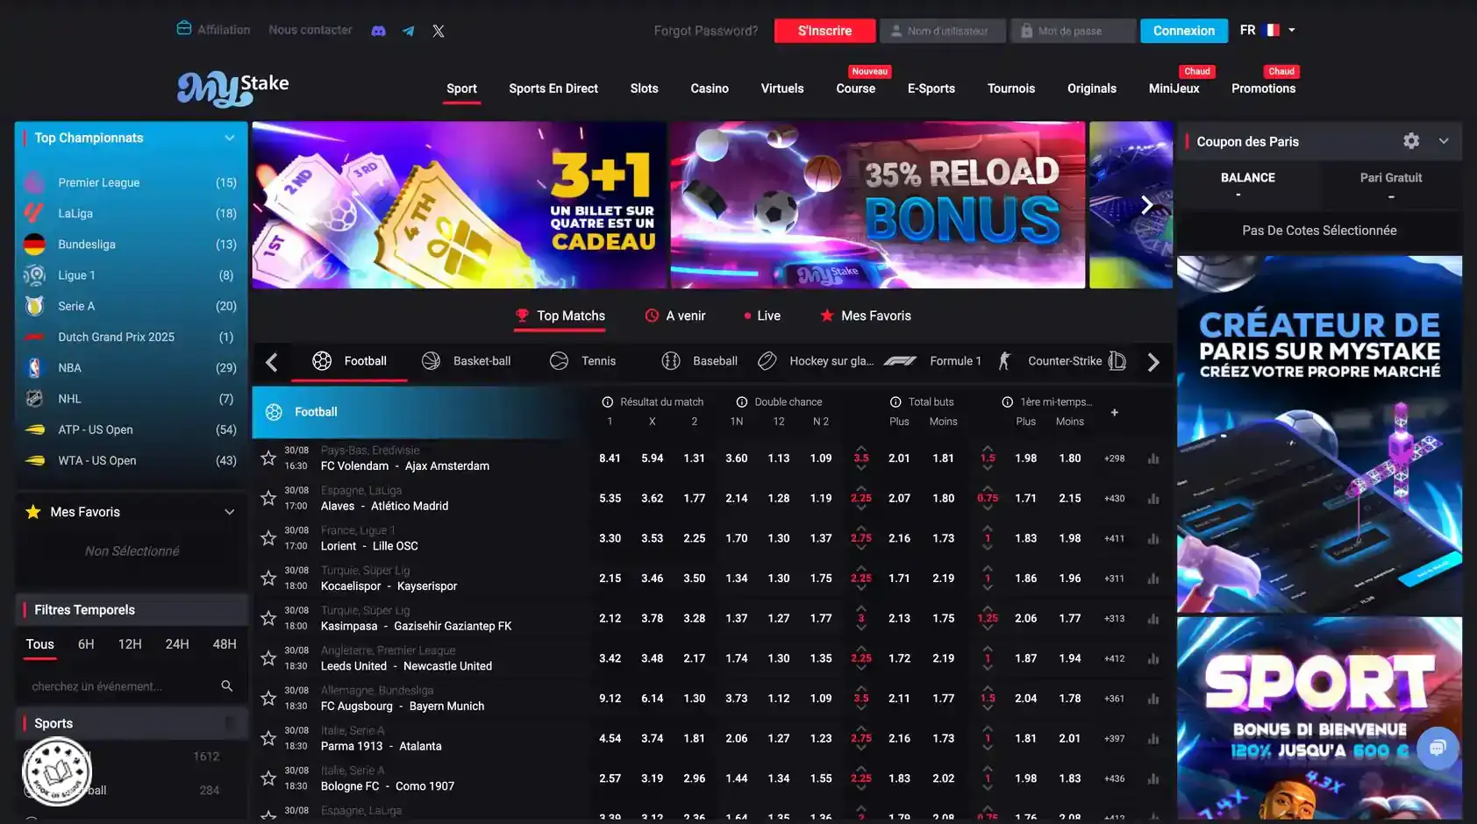Open stats chart icon for Kocaelispor match
1477x824 pixels.
tap(1153, 579)
